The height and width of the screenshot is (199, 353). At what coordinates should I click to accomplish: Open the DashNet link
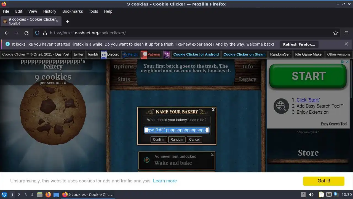click(62, 54)
